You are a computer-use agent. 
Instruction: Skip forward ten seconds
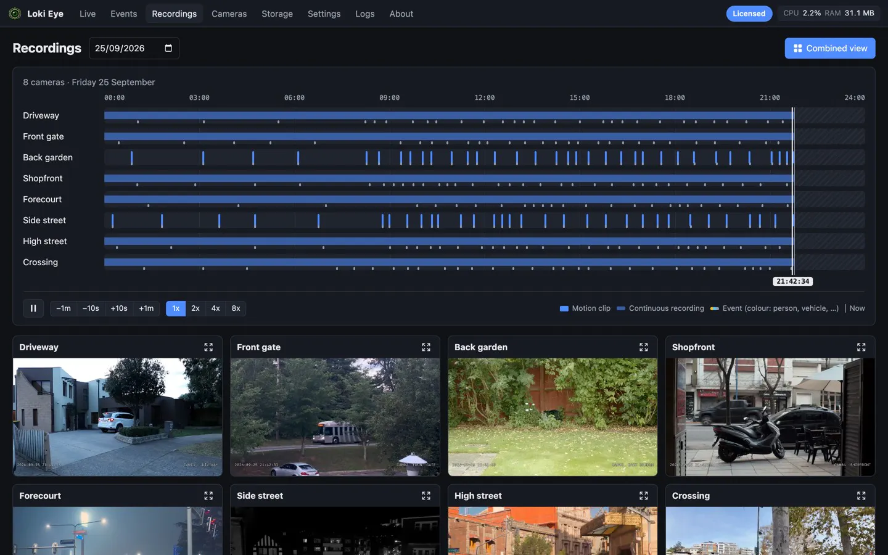(x=119, y=308)
